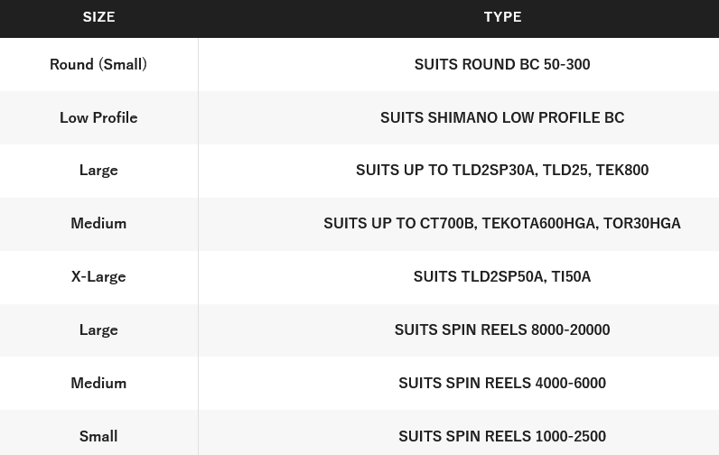Select the CT700B, TEKOTA600HGA, TOR30HGA type cell
The width and height of the screenshot is (719, 455).
(459, 224)
